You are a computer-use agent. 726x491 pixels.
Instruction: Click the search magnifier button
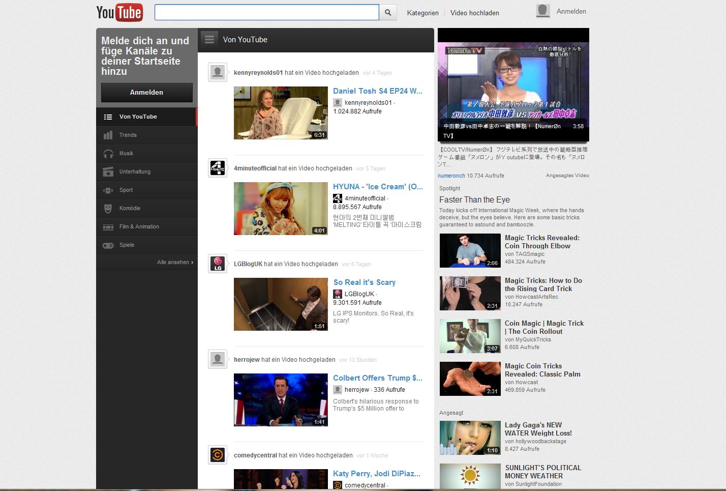point(388,12)
